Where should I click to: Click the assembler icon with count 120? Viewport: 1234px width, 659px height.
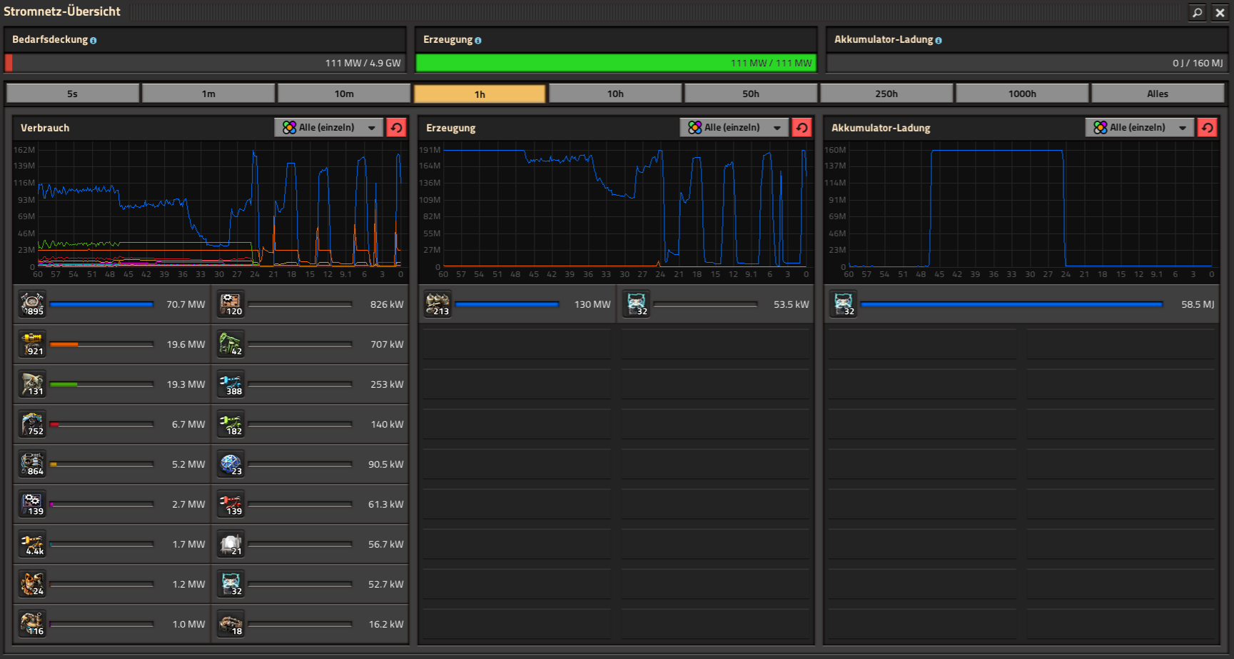pyautogui.click(x=231, y=304)
